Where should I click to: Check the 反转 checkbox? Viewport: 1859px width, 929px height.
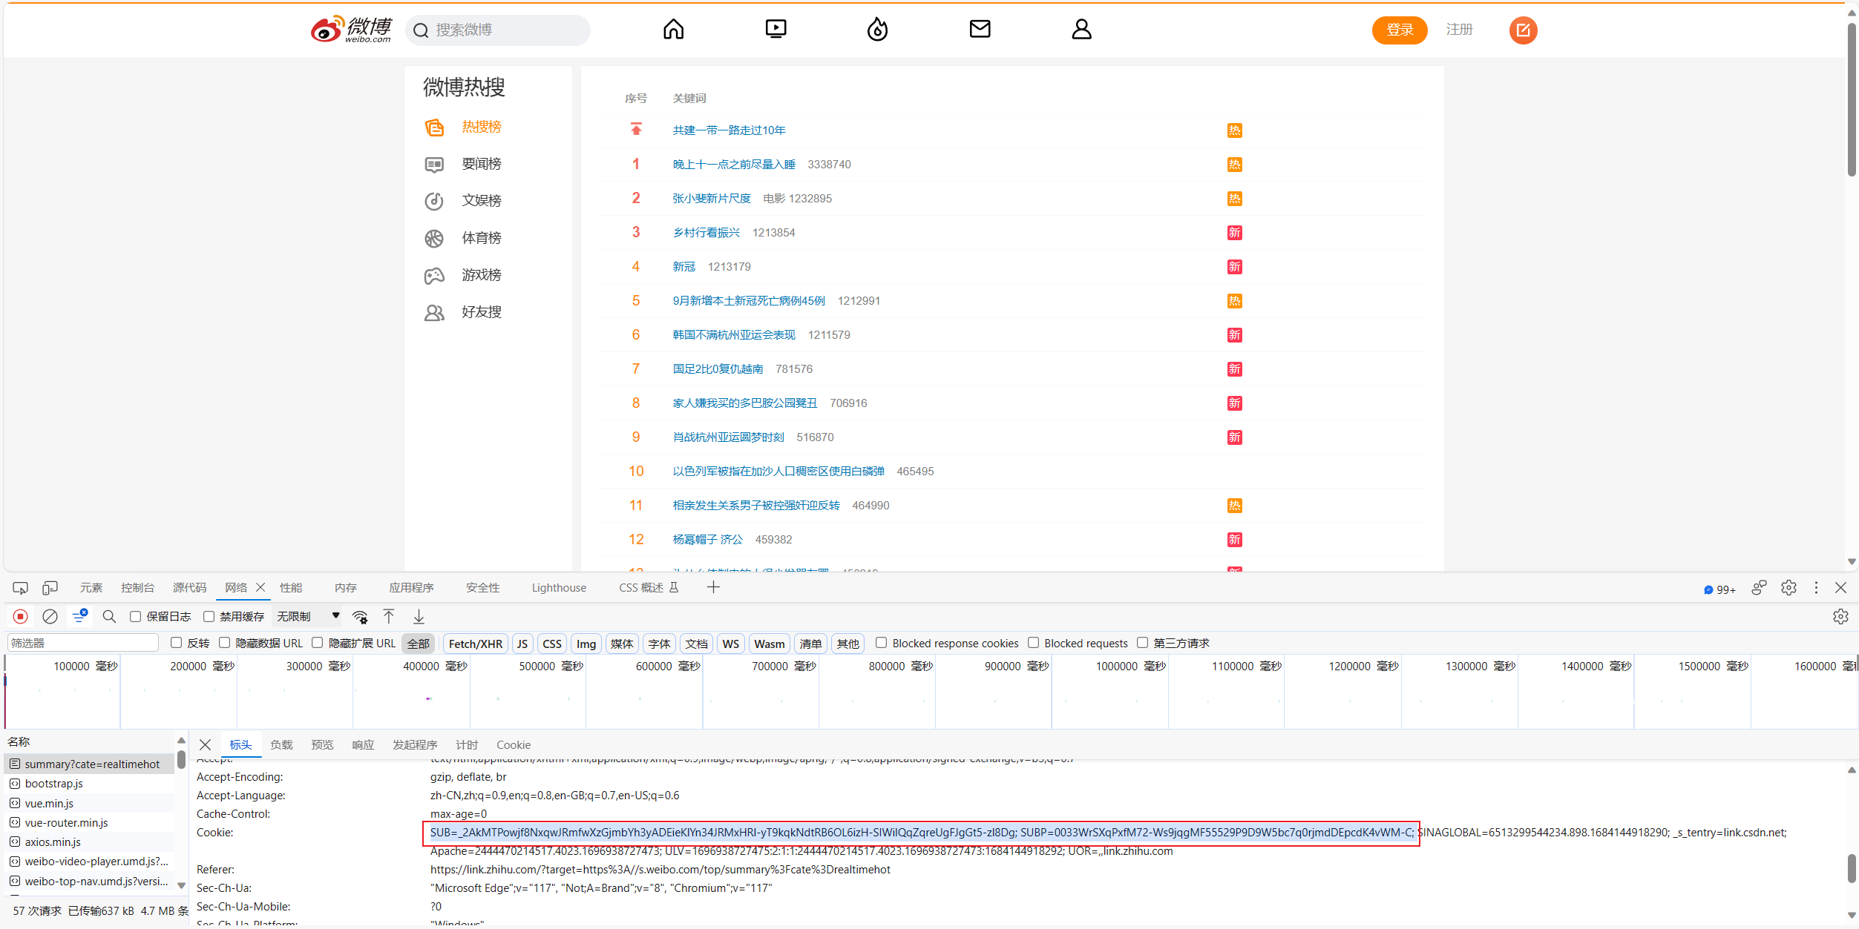click(x=176, y=643)
